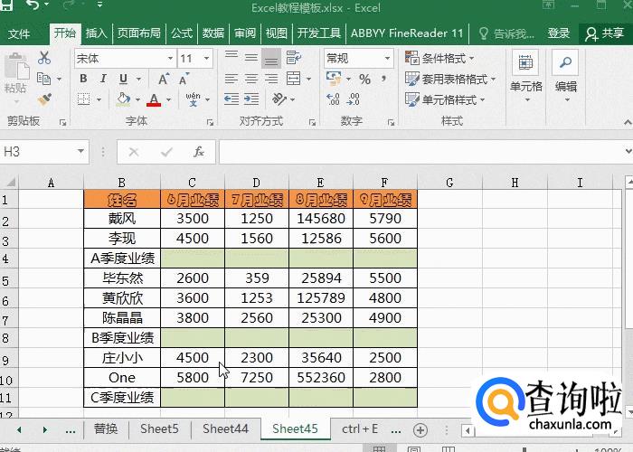Apply comma style
Image resolution: width=633 pixels, height=452 pixels.
click(383, 79)
